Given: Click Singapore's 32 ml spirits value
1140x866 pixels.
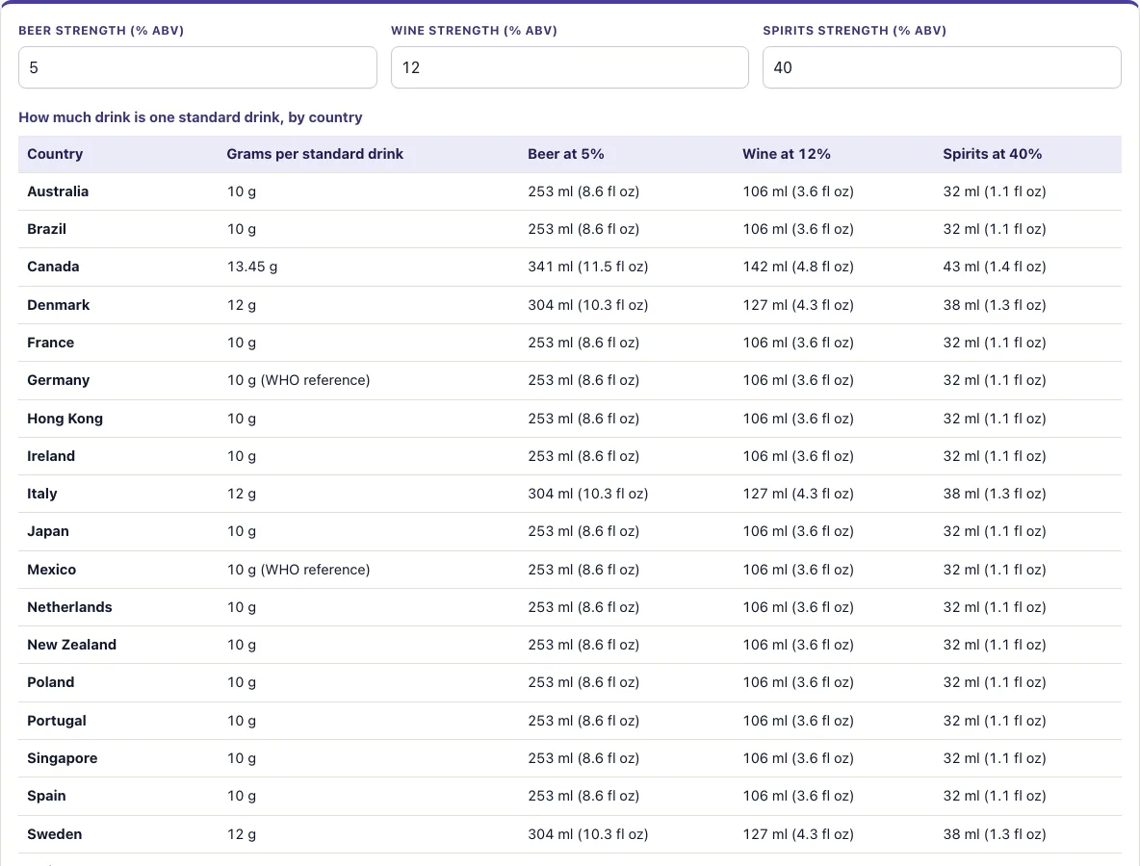Looking at the screenshot, I should (995, 758).
